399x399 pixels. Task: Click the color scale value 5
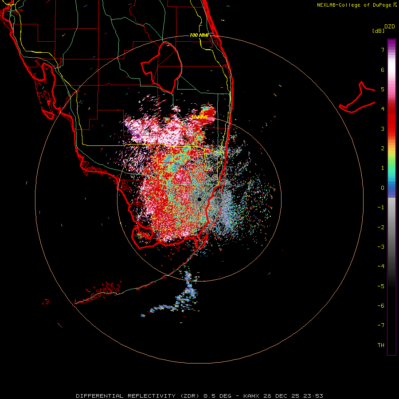[x=383, y=89]
